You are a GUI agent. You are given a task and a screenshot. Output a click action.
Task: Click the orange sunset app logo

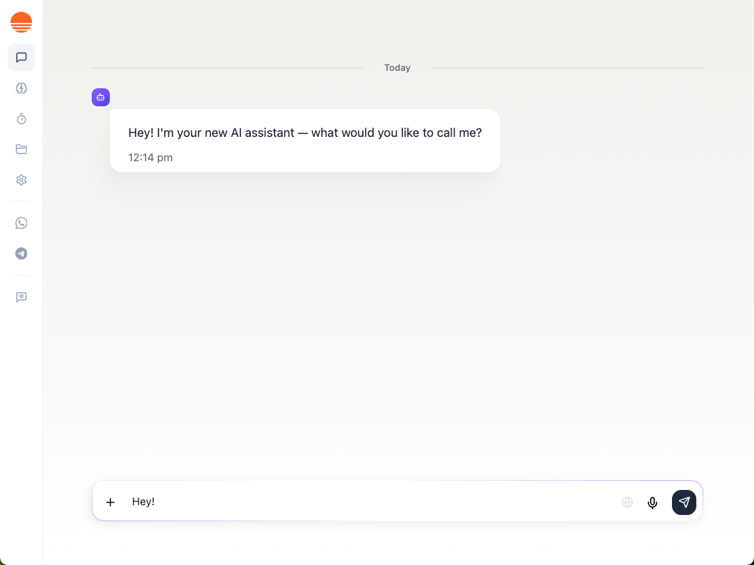(x=21, y=22)
